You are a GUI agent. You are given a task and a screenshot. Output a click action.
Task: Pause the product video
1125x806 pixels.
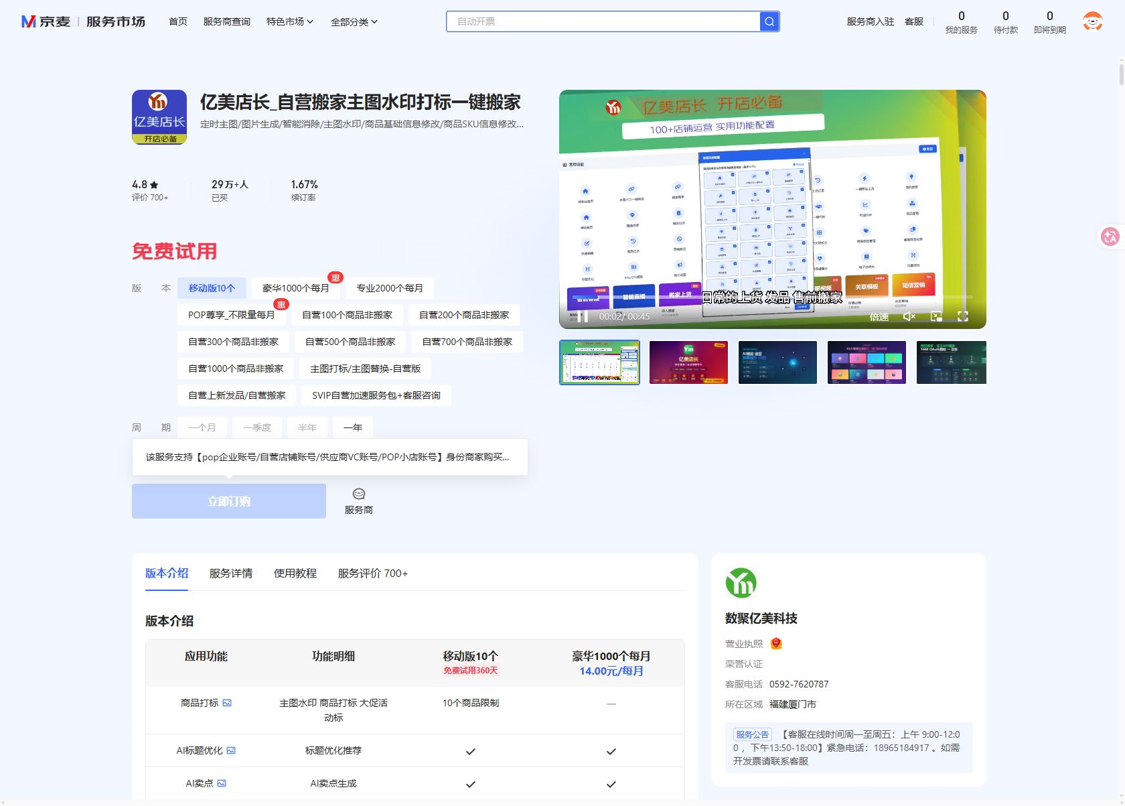pyautogui.click(x=582, y=316)
